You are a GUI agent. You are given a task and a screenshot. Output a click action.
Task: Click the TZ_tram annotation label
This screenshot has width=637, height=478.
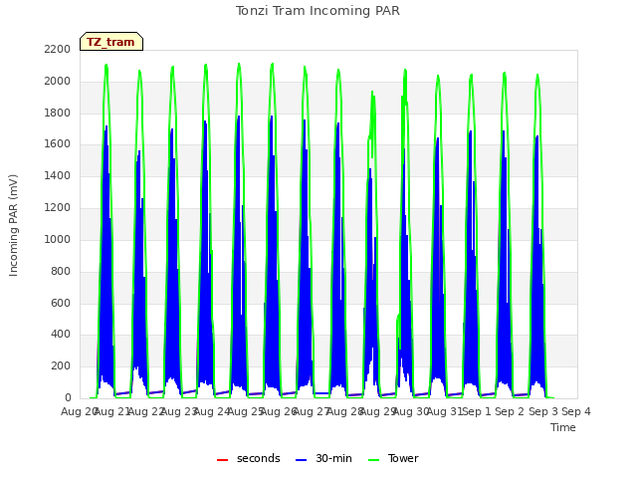coord(111,42)
